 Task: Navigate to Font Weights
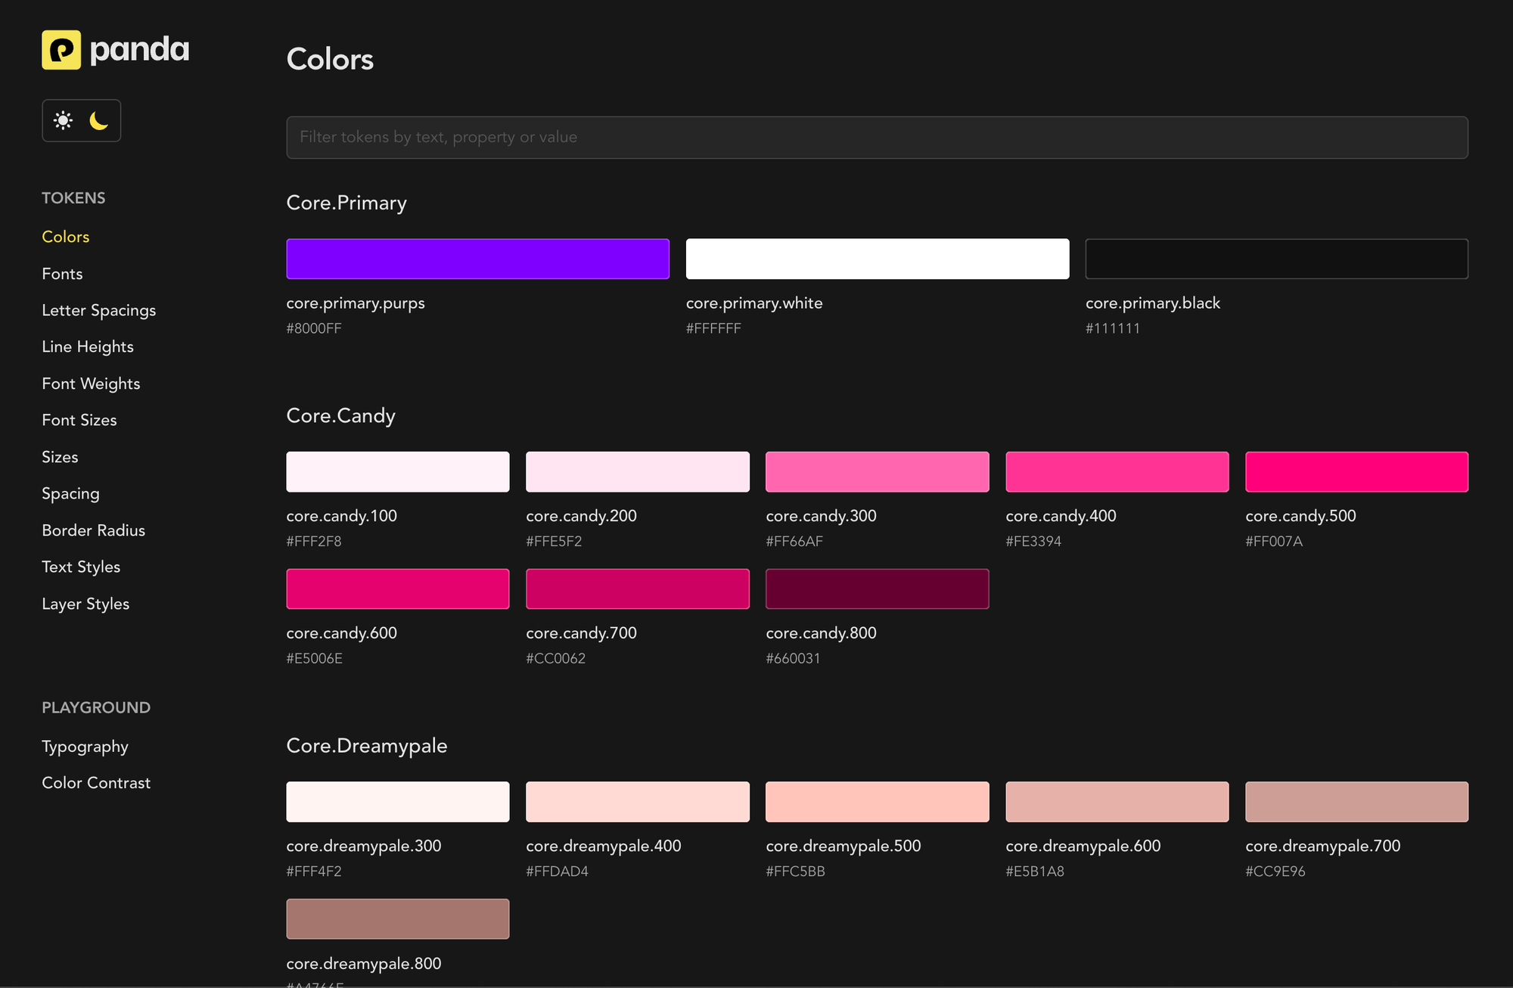[91, 384]
